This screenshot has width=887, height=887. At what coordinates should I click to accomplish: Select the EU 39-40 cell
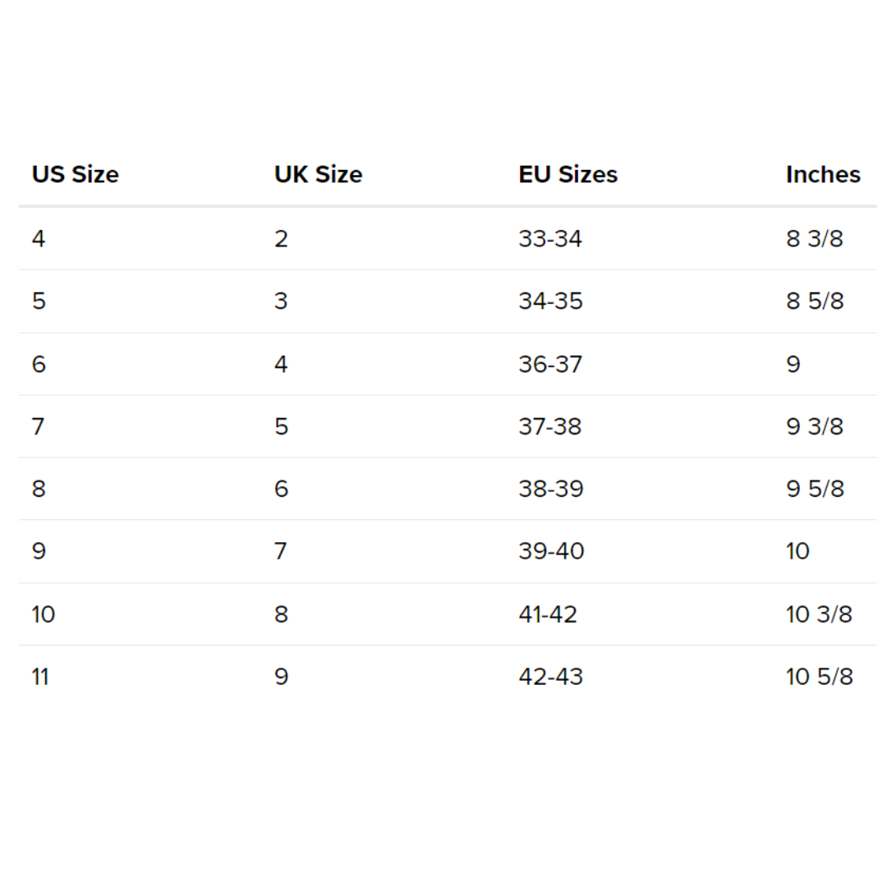pos(551,551)
